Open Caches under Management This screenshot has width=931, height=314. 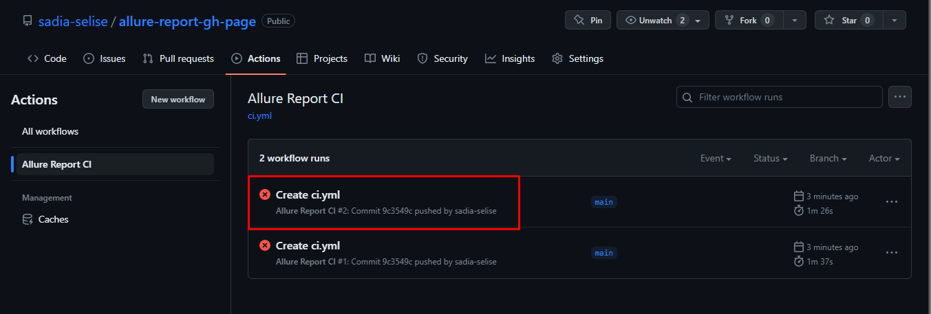(x=53, y=219)
